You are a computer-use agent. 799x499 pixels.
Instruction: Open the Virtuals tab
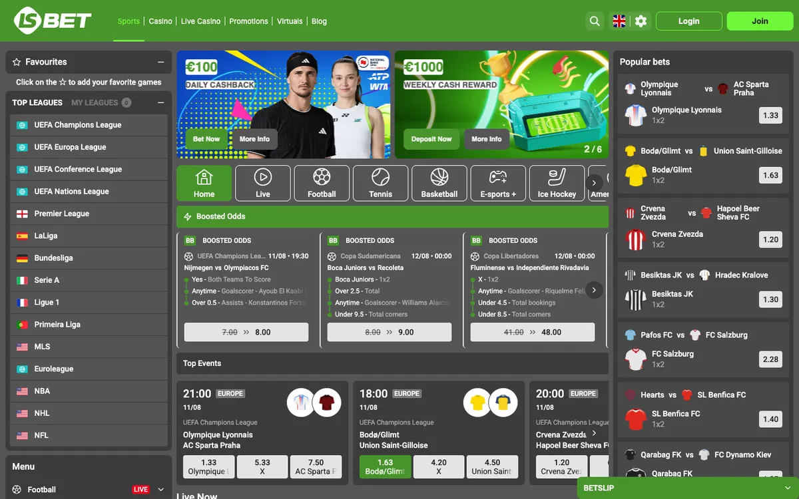click(x=290, y=21)
